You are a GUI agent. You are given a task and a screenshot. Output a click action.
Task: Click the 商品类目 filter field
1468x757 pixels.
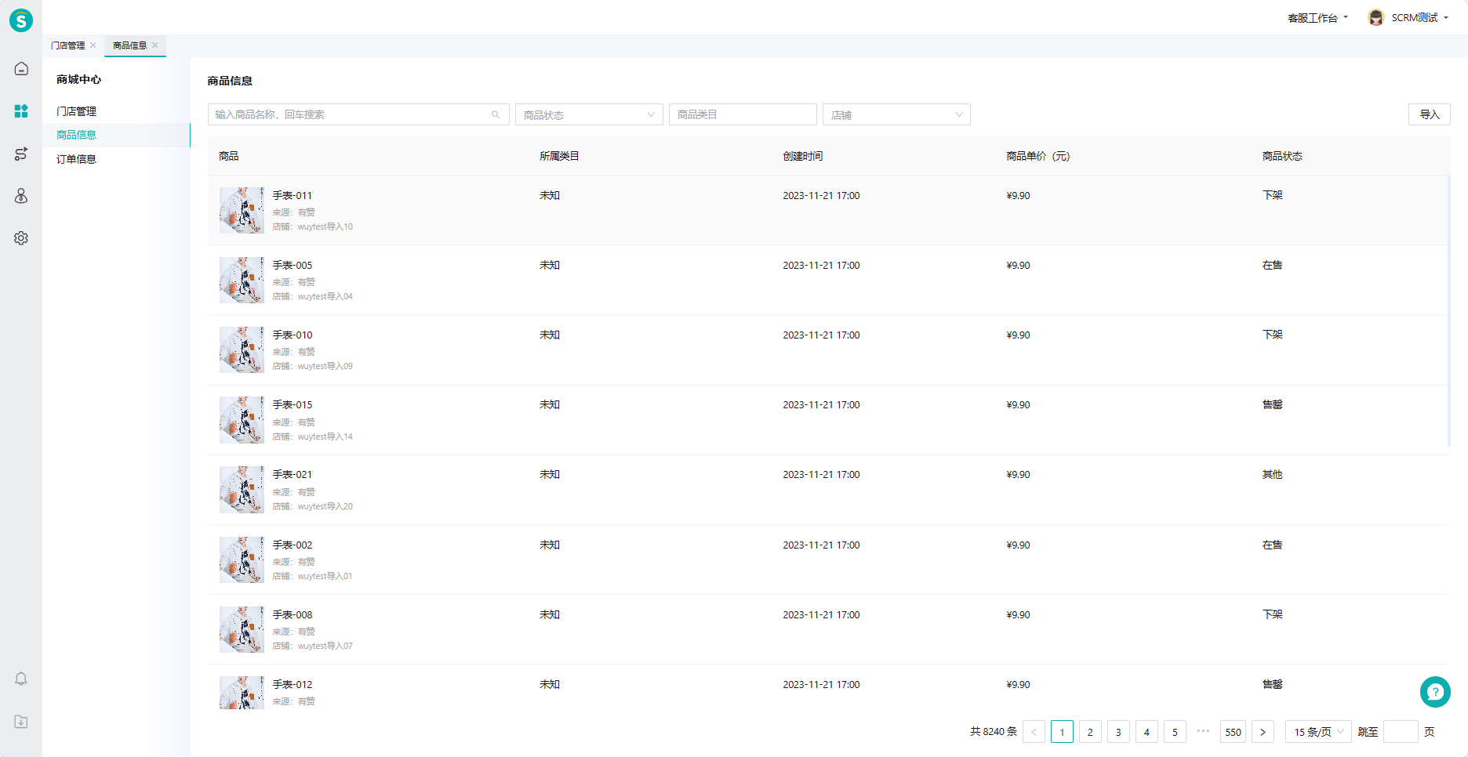click(x=743, y=114)
